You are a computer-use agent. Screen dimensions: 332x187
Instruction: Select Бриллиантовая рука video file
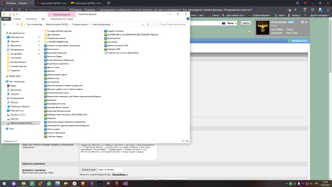point(56,53)
